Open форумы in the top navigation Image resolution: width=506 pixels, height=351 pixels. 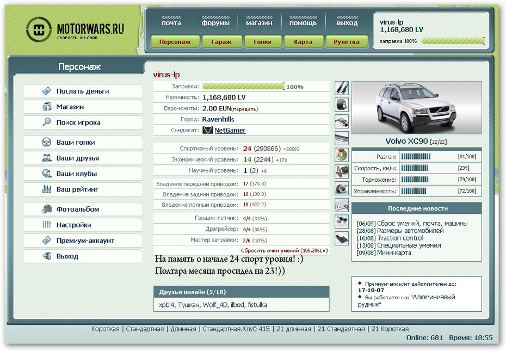tap(215, 23)
